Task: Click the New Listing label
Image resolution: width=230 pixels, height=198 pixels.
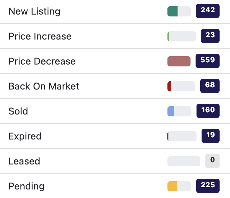Action: (34, 11)
